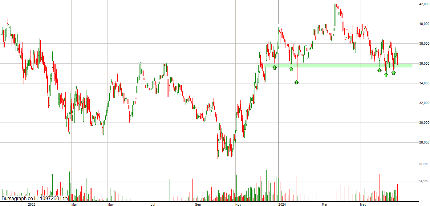The height and width of the screenshot is (206, 430).
Task: Select the 36,000 price level label
Action: 424,63
